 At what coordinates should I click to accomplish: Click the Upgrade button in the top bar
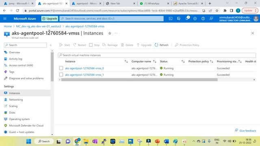(x=50, y=19)
